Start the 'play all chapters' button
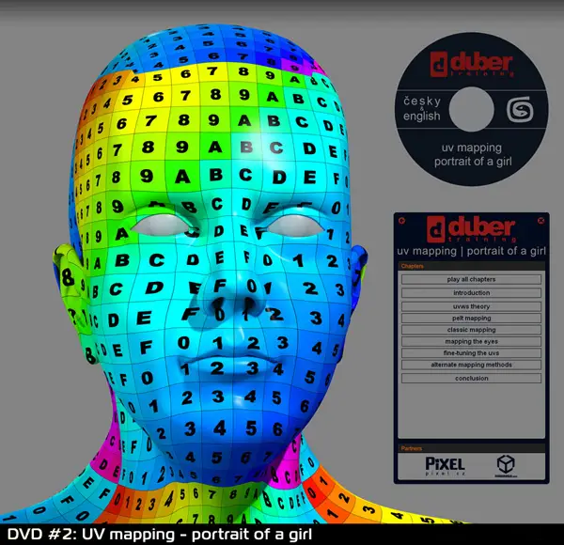The width and height of the screenshot is (564, 545). pos(471,279)
